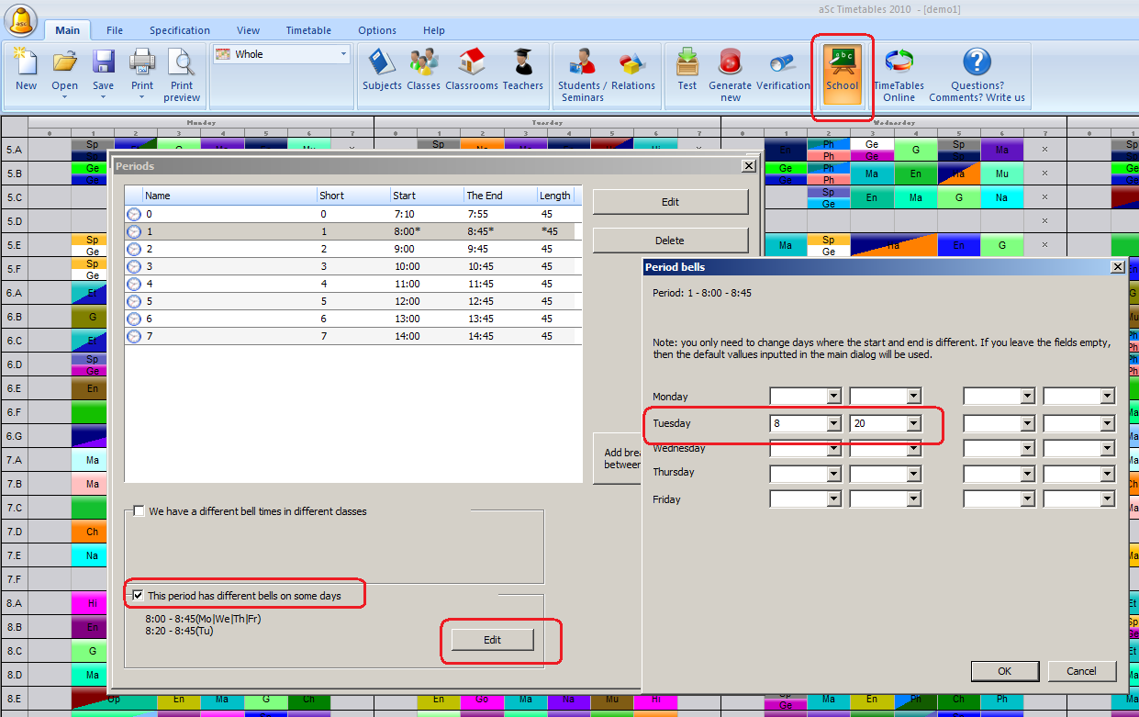This screenshot has height=717, width=1139.
Task: Click OK in Period bells dialog
Action: [1004, 671]
